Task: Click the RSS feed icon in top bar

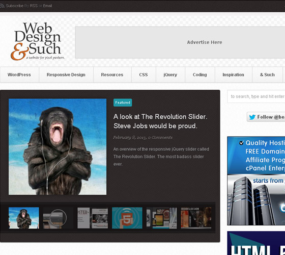Action: click(2, 6)
